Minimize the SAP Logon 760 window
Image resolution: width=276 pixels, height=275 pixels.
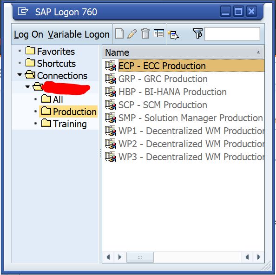pos(225,12)
